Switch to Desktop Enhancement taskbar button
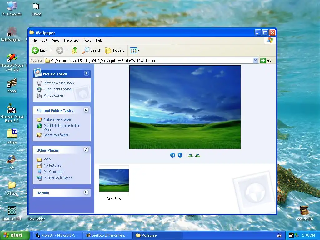 click(107, 236)
